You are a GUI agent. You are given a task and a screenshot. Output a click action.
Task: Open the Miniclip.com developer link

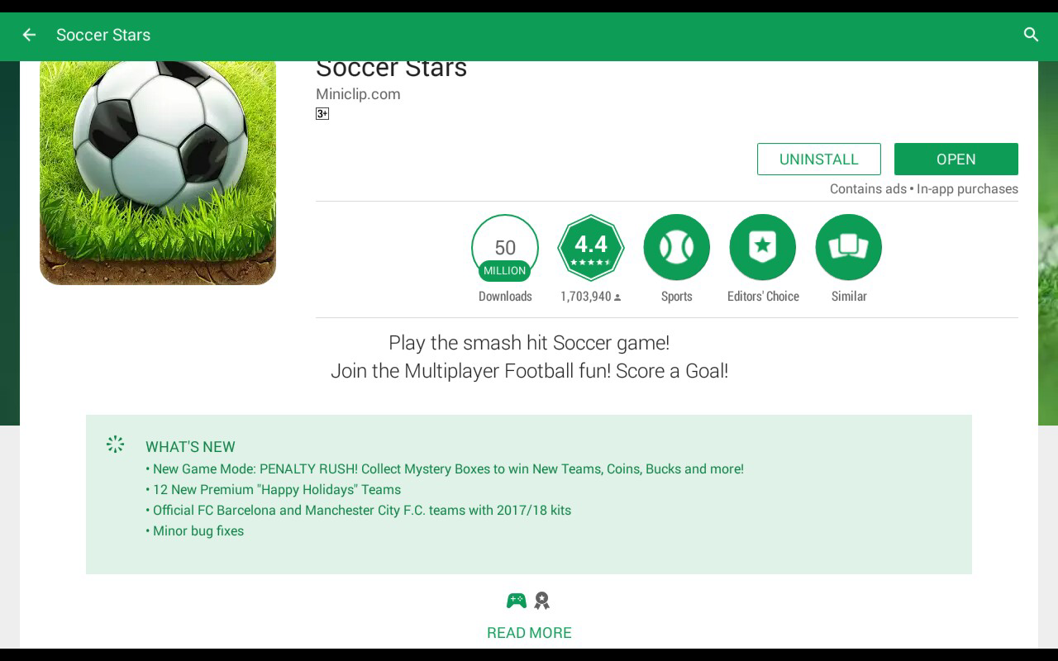358,94
